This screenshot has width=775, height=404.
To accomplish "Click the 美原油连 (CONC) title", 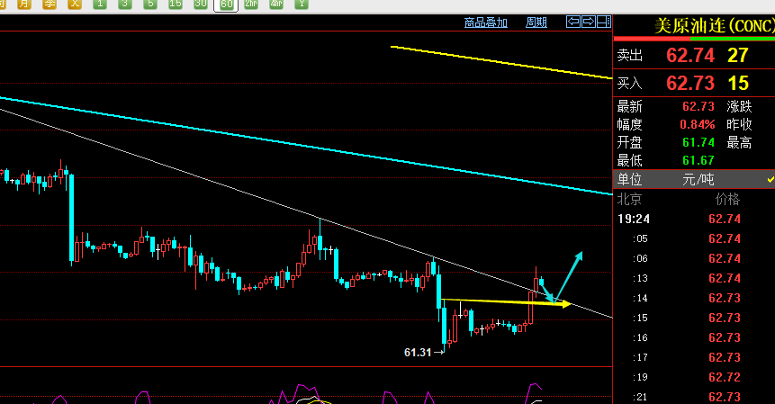I will 714,26.
